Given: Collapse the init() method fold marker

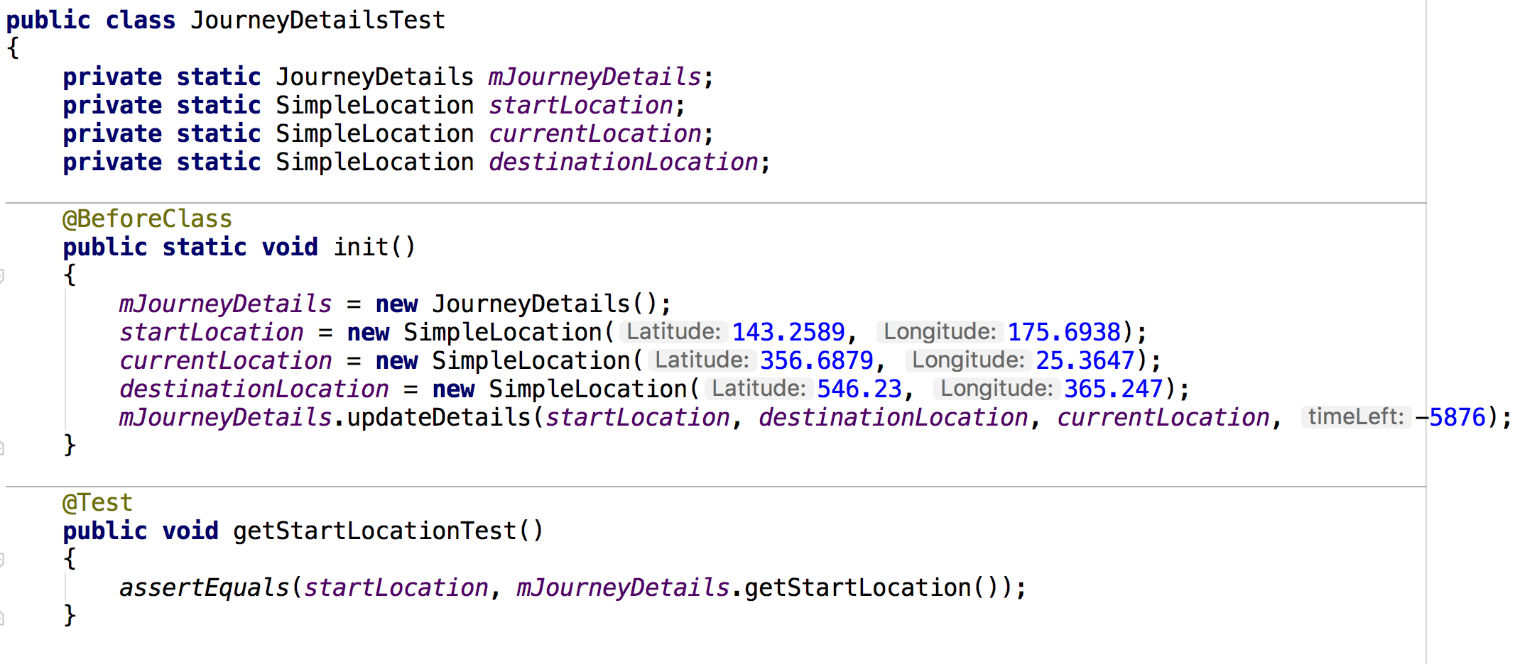Looking at the screenshot, I should pos(1,276).
